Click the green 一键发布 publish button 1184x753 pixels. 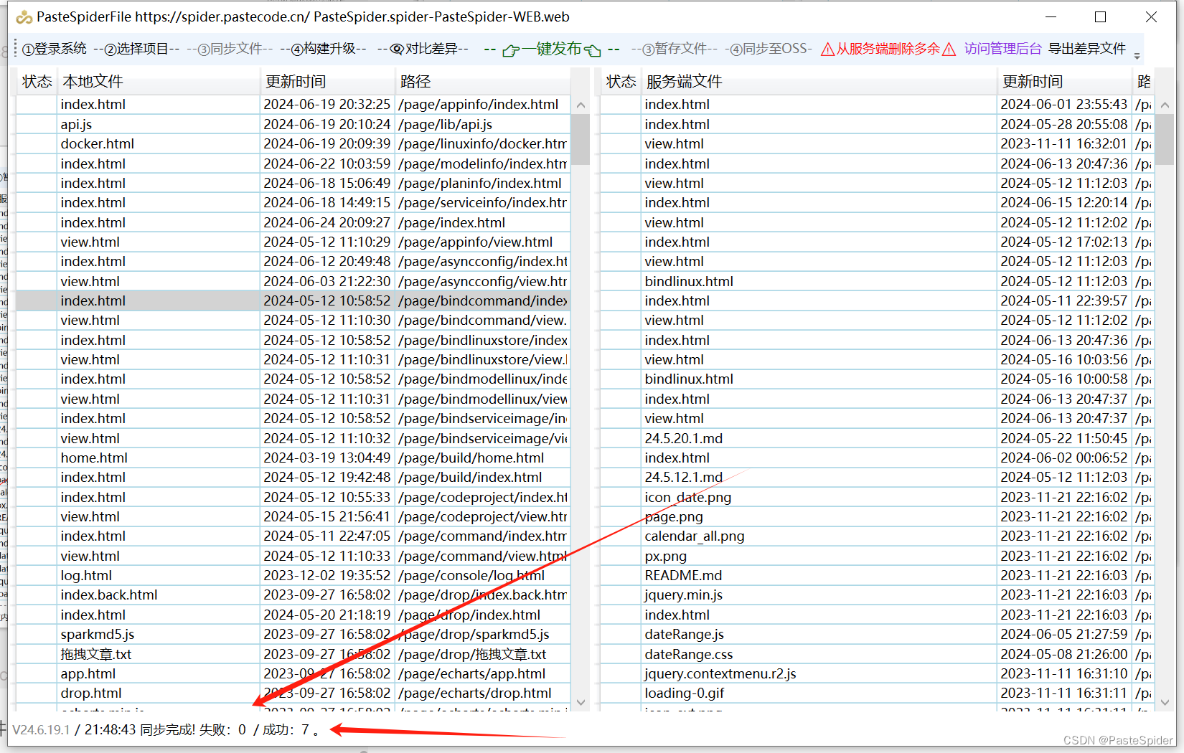coord(552,49)
